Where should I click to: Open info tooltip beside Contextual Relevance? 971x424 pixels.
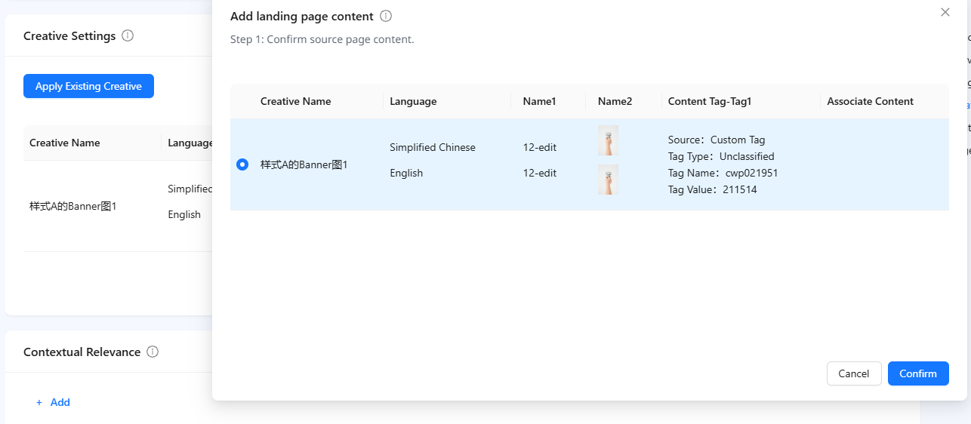tap(153, 352)
